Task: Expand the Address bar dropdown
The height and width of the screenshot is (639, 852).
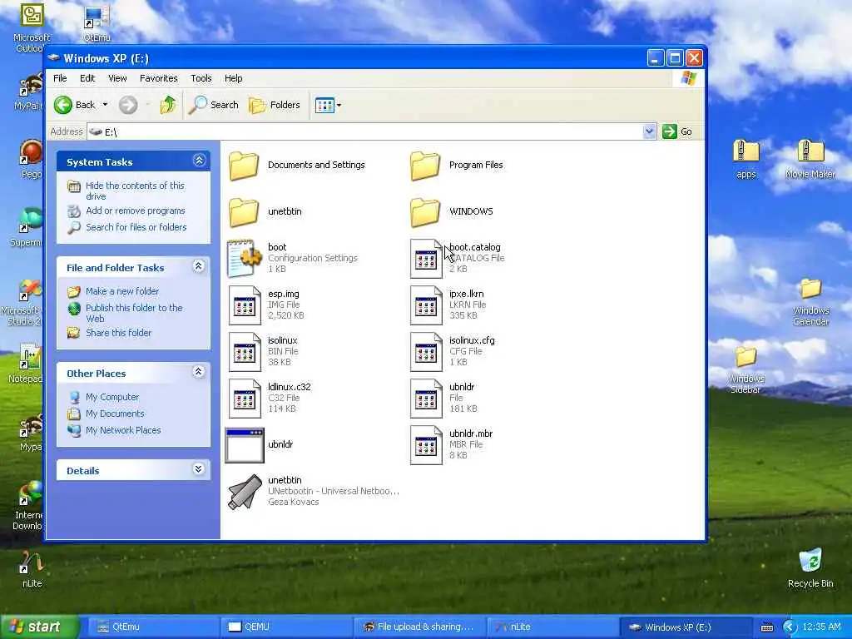Action: [x=649, y=131]
